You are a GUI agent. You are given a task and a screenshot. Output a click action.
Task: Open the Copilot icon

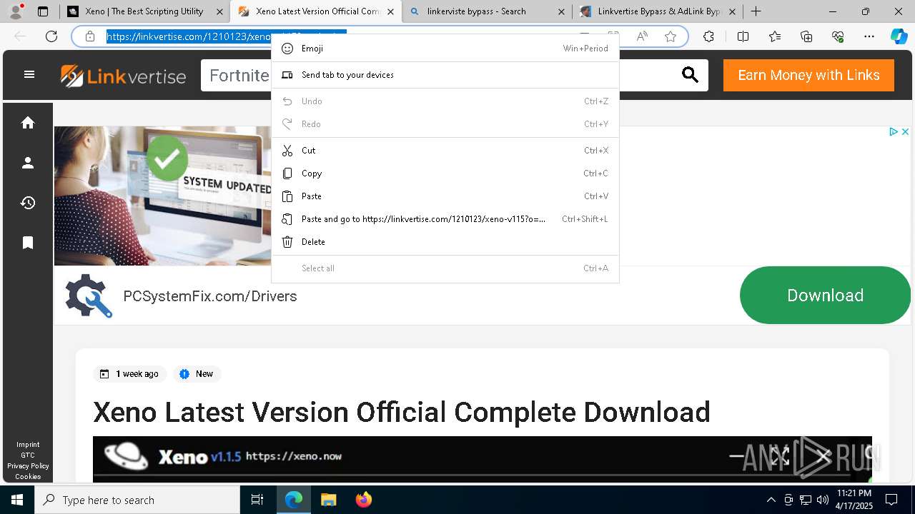(899, 36)
